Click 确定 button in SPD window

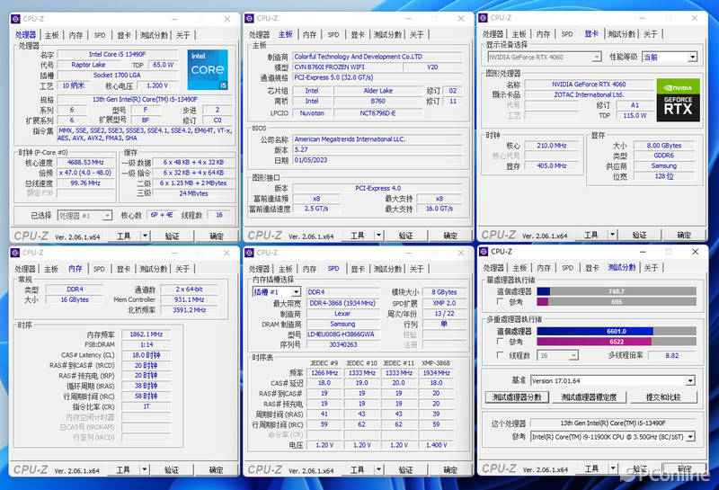click(x=450, y=470)
